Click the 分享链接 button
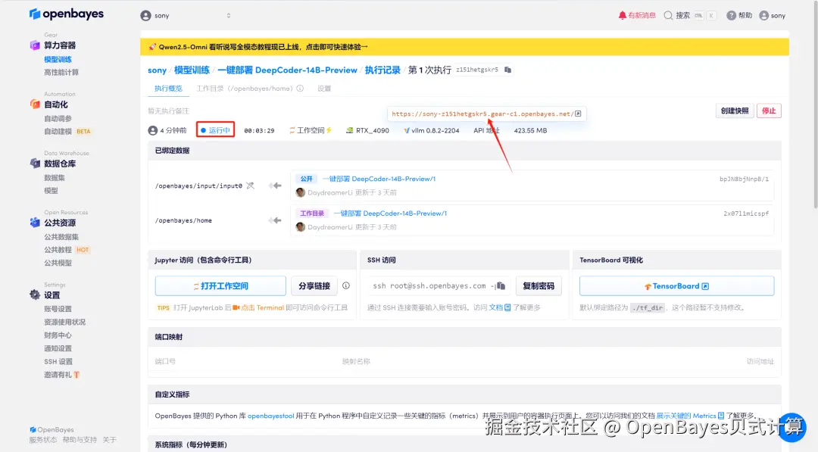 314,285
